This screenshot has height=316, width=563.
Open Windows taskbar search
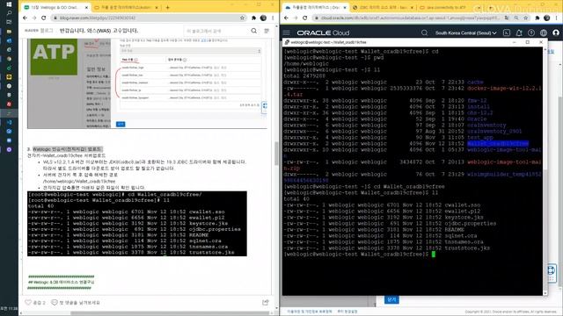pos(9,13)
